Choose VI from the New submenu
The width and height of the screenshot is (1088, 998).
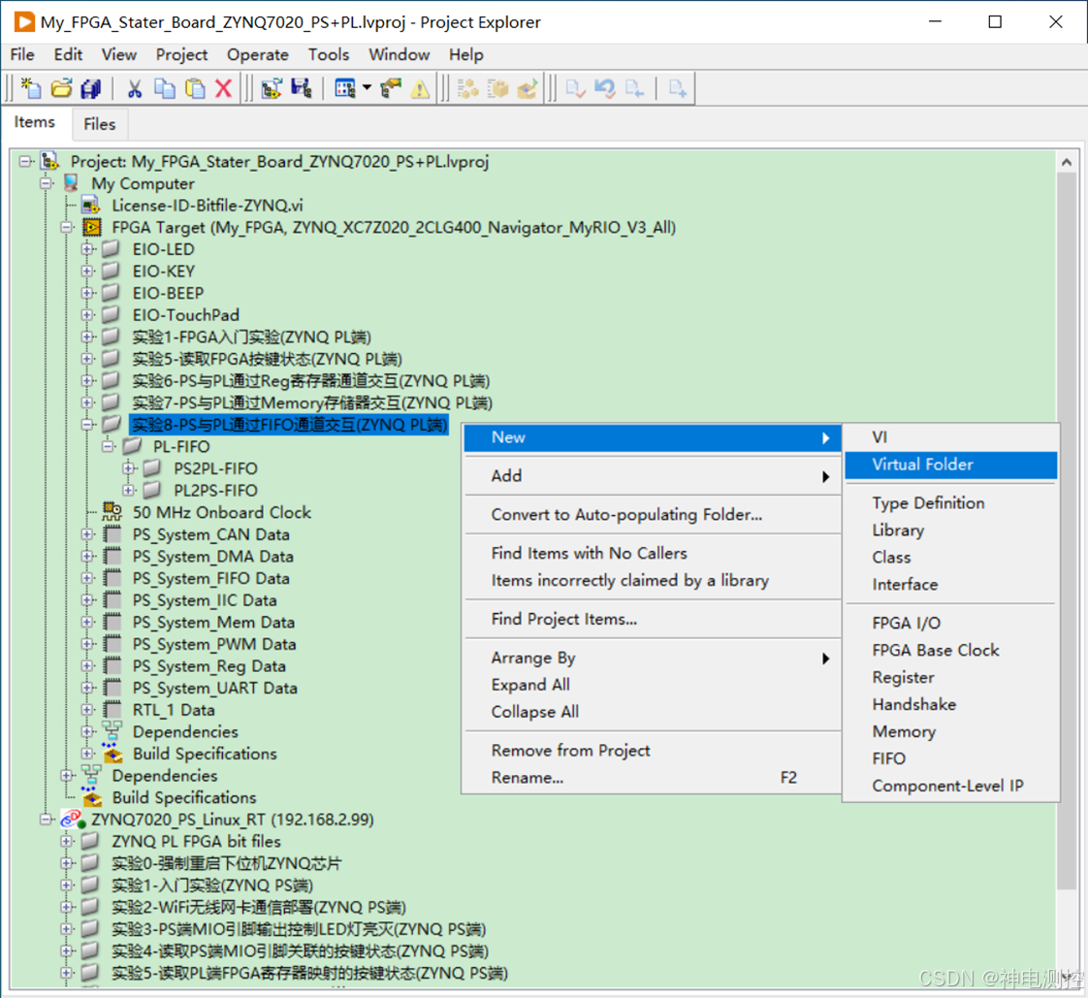950,437
